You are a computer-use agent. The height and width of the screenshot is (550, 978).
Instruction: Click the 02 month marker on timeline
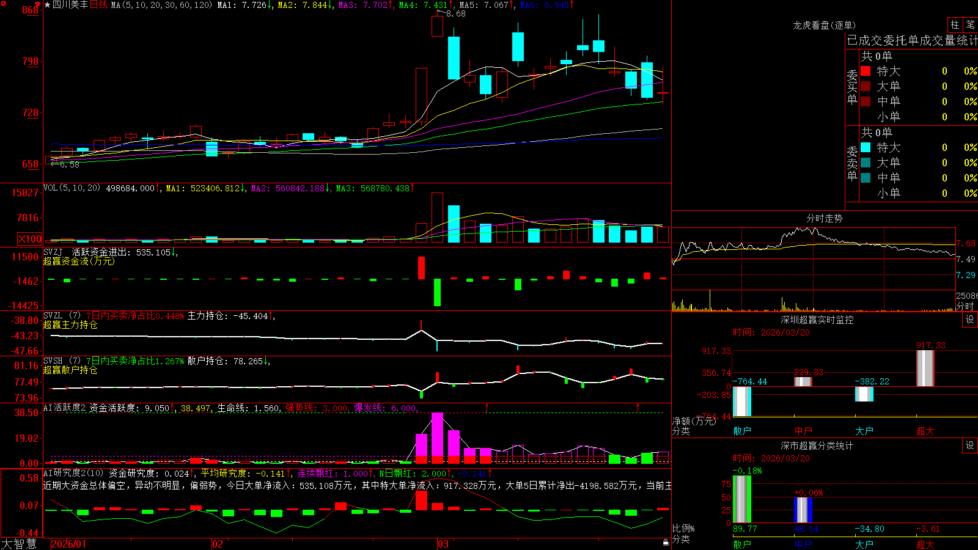pyautogui.click(x=218, y=544)
